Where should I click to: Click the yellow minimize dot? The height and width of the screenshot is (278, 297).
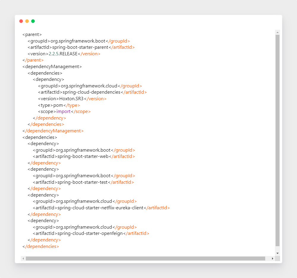[27, 21]
